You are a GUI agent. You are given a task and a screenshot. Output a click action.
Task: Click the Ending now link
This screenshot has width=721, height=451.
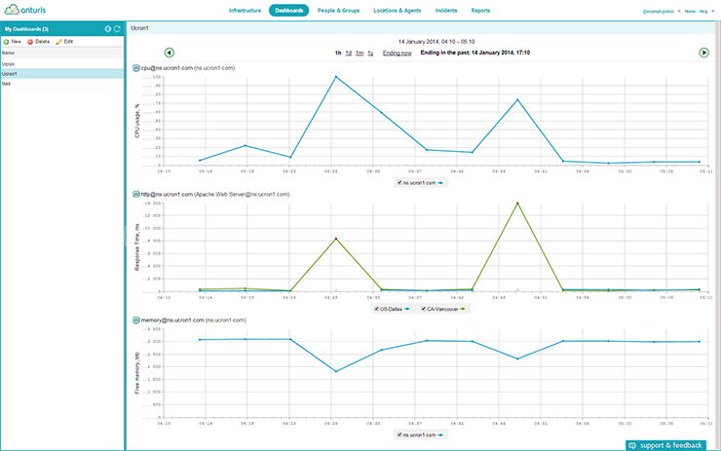(397, 53)
